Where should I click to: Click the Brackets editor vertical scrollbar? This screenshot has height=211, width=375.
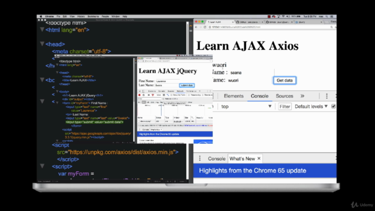pos(187,100)
